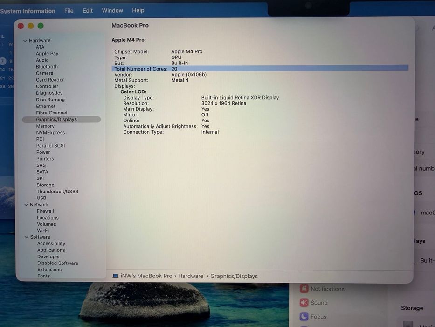Select Printers in the sidebar
The width and height of the screenshot is (435, 327).
coord(45,159)
